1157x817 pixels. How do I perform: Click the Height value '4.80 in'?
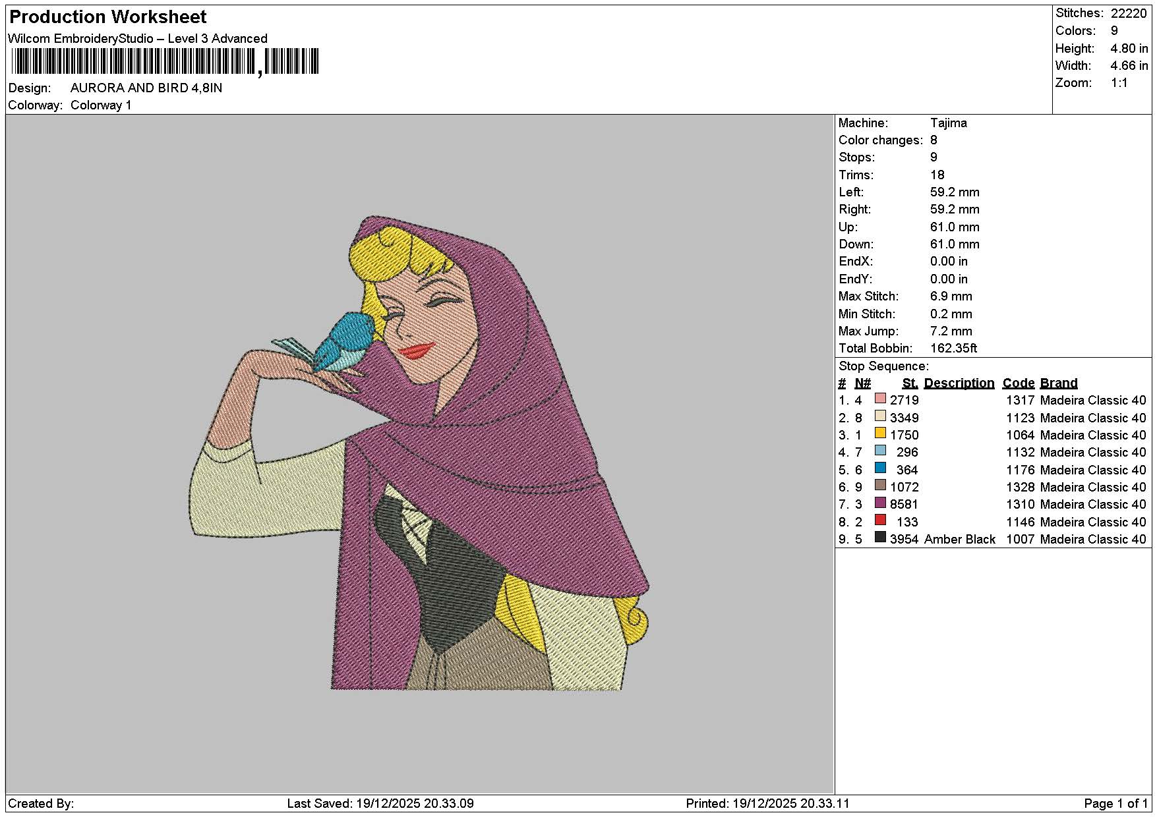click(x=1129, y=48)
